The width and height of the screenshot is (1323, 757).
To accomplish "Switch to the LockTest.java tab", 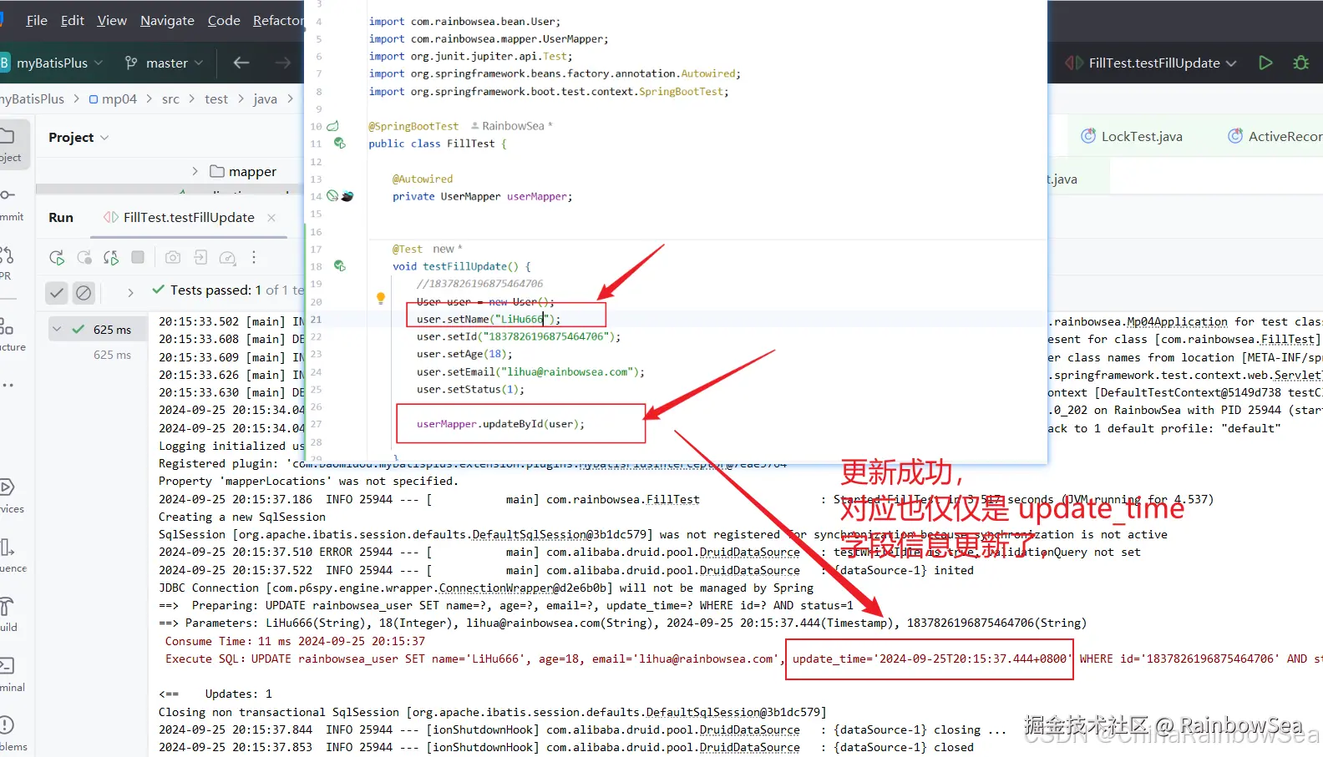I will pos(1132,136).
